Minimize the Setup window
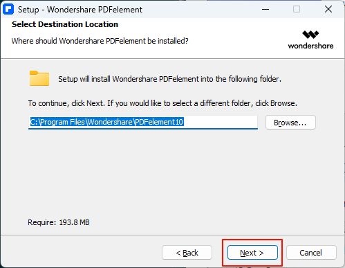The height and width of the screenshot is (268, 345). (x=265, y=9)
